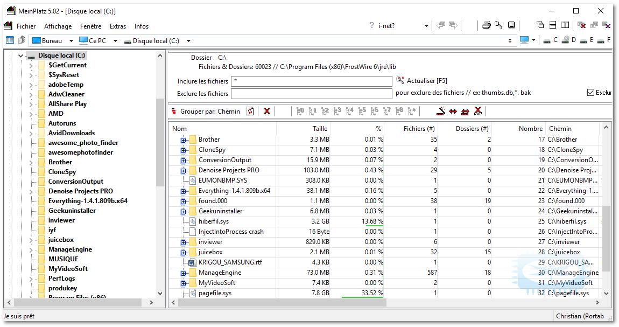Expand Brother row plus in file list
The width and height of the screenshot is (619, 327).
click(183, 140)
